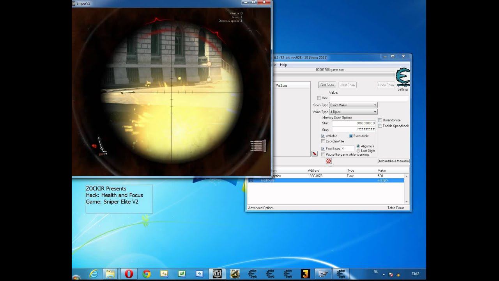The image size is (499, 281).
Task: Open the orange number 3 taskbar icon
Action: click(x=306, y=274)
